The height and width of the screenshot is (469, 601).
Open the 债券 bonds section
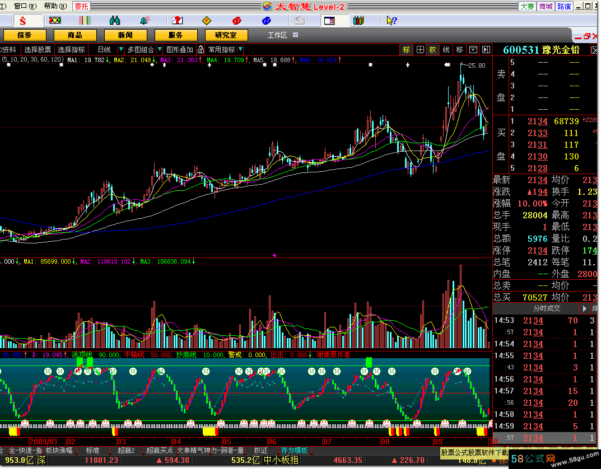point(25,35)
